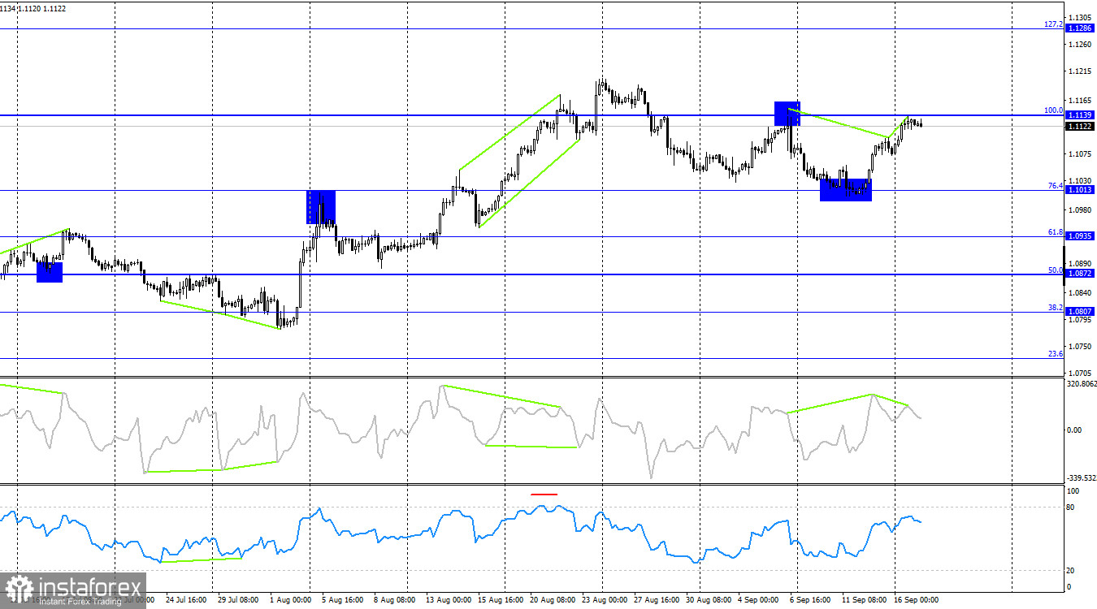This screenshot has width=1097, height=609.
Task: Click the 1.1260 price axis value
Action: pyautogui.click(x=1080, y=45)
